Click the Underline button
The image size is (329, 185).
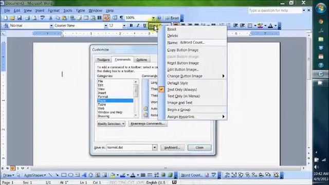tap(144, 26)
